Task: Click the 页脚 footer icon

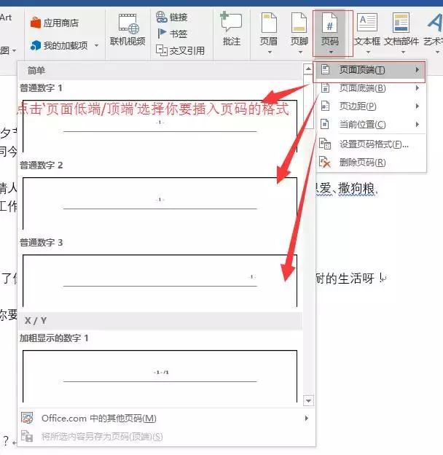Action: pyautogui.click(x=299, y=23)
